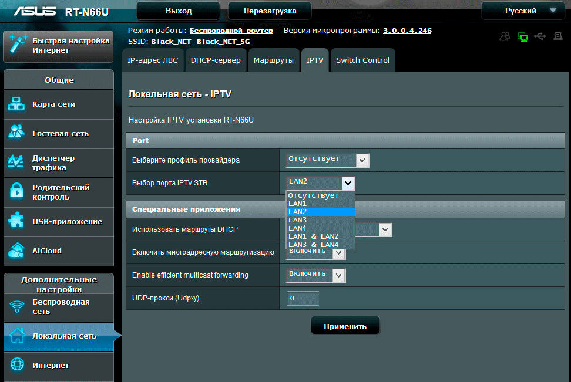Viewport: 571px width, 382px height.
Task: Open 'Гостевая сеть' menu label
Action: click(61, 134)
